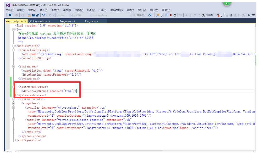Open the 调试(D) menu
The image size is (259, 153).
point(67,10)
